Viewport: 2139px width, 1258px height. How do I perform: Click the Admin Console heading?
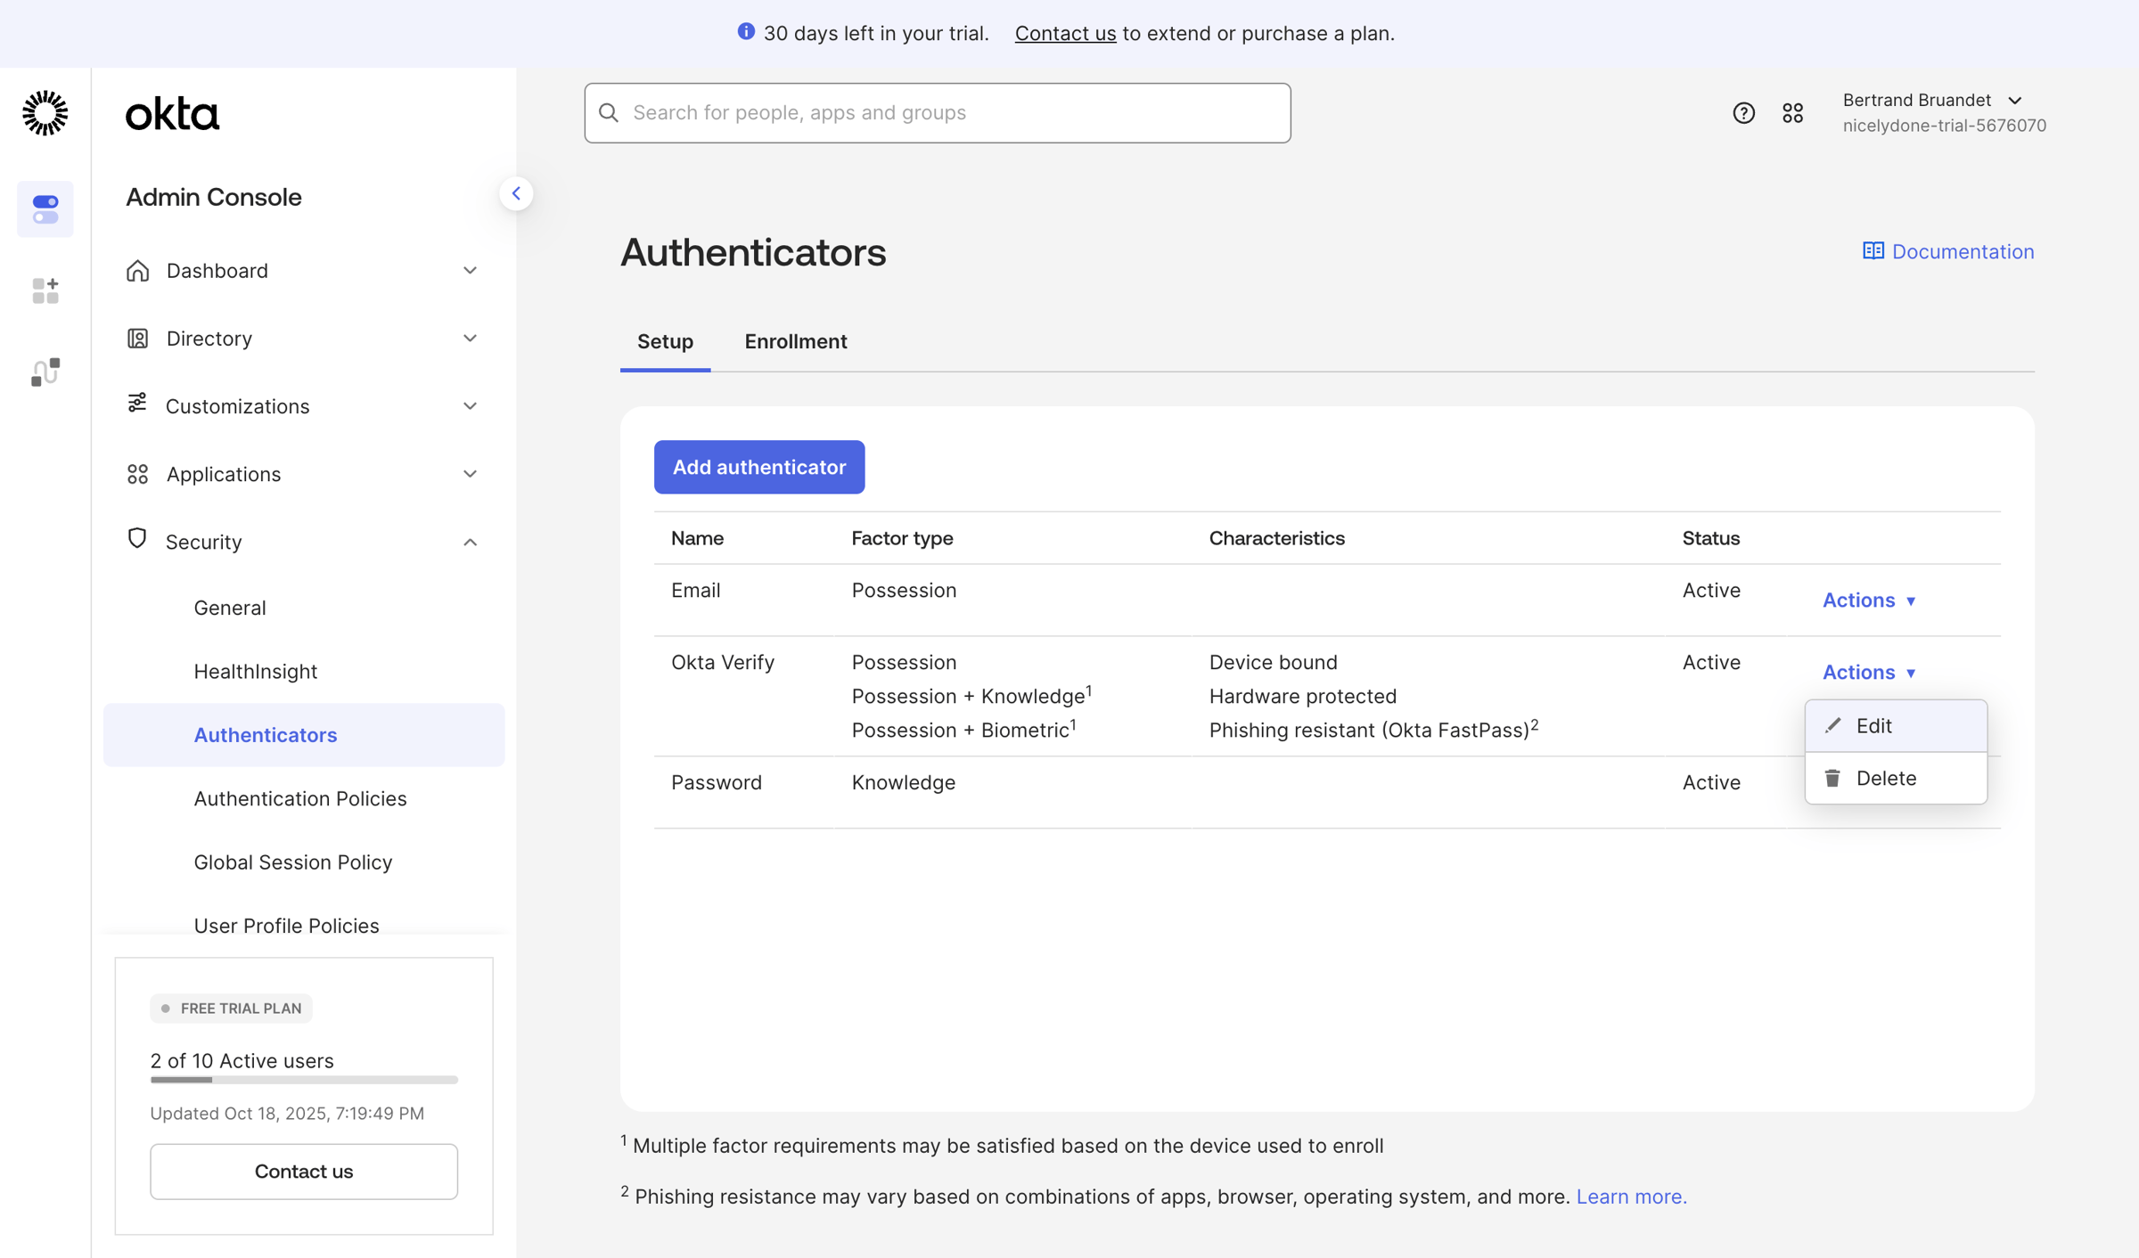[x=214, y=197]
